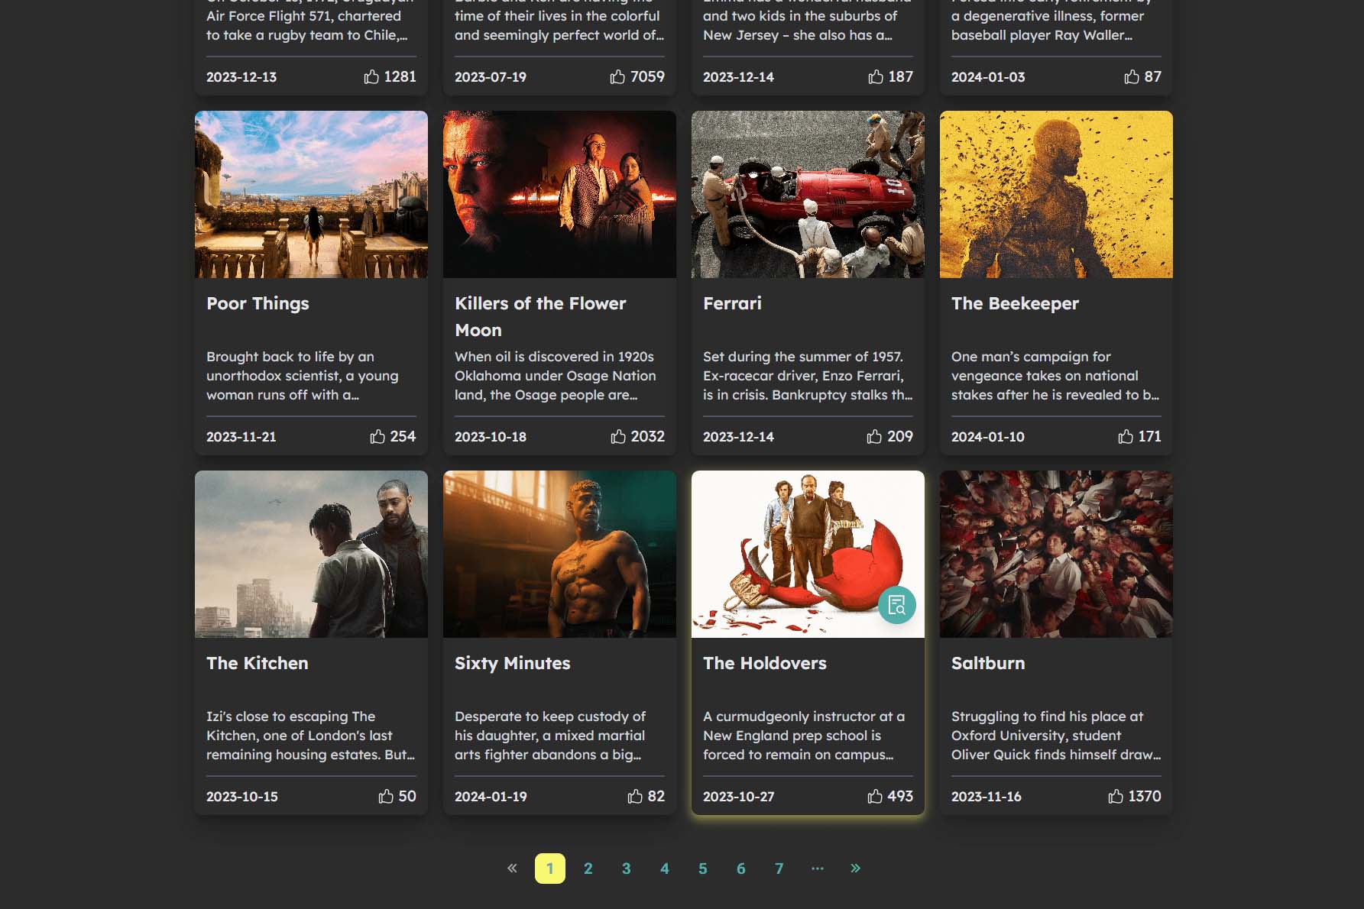Click thumbs-up icon beside 187

click(x=876, y=76)
